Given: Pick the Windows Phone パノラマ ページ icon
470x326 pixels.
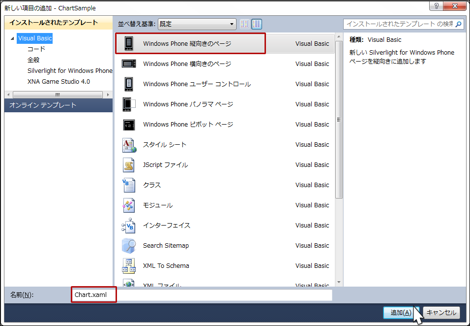Looking at the screenshot, I should click(129, 104).
